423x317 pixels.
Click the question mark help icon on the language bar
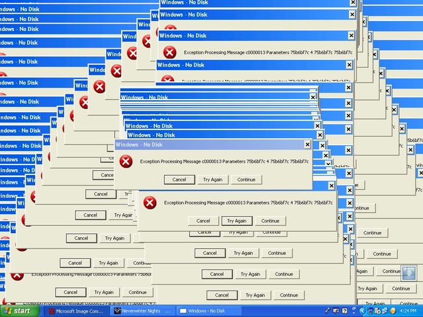coord(344,311)
